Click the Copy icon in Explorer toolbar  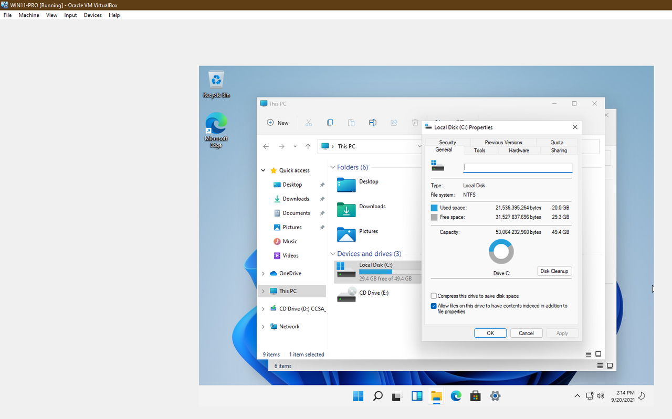330,123
